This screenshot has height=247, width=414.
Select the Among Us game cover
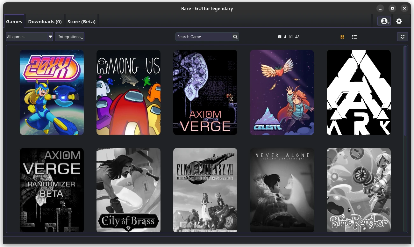128,92
